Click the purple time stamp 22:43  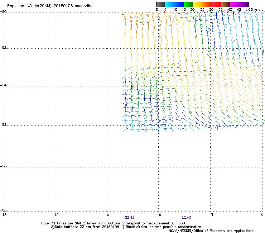[x=187, y=218]
